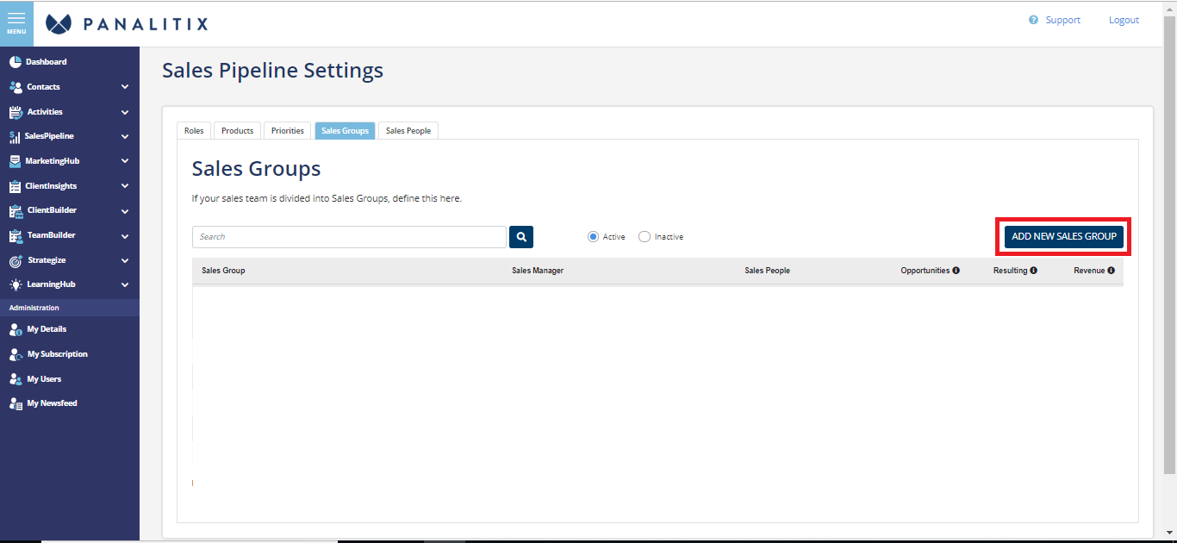This screenshot has width=1177, height=543.
Task: Switch to the Roles tab
Action: [x=194, y=131]
